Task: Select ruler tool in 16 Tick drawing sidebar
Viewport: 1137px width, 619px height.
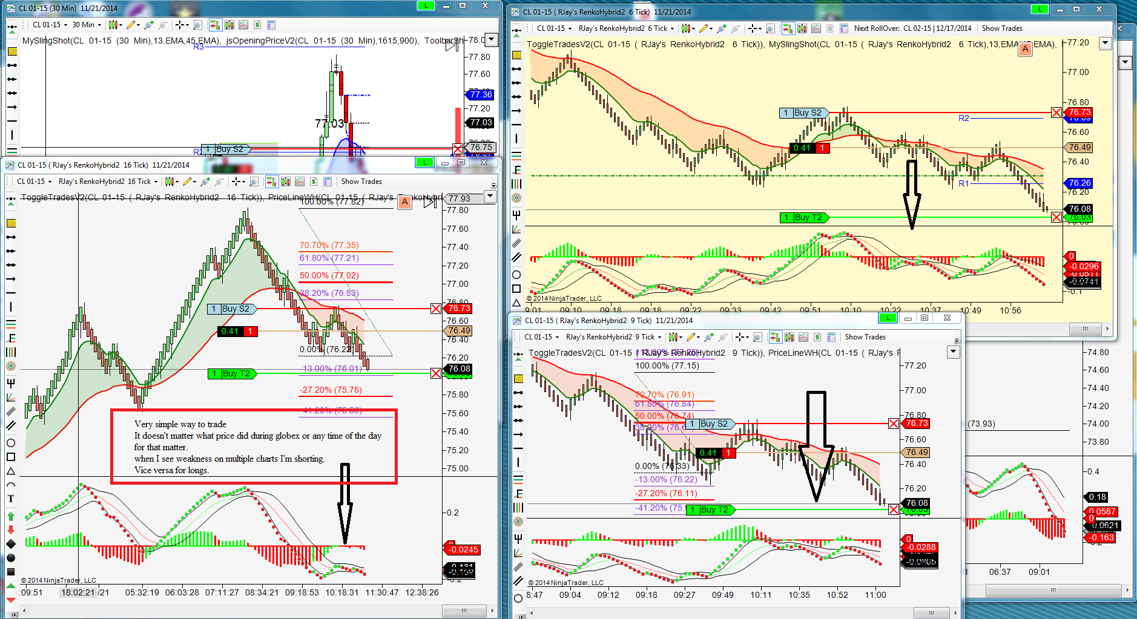Action: [11, 223]
